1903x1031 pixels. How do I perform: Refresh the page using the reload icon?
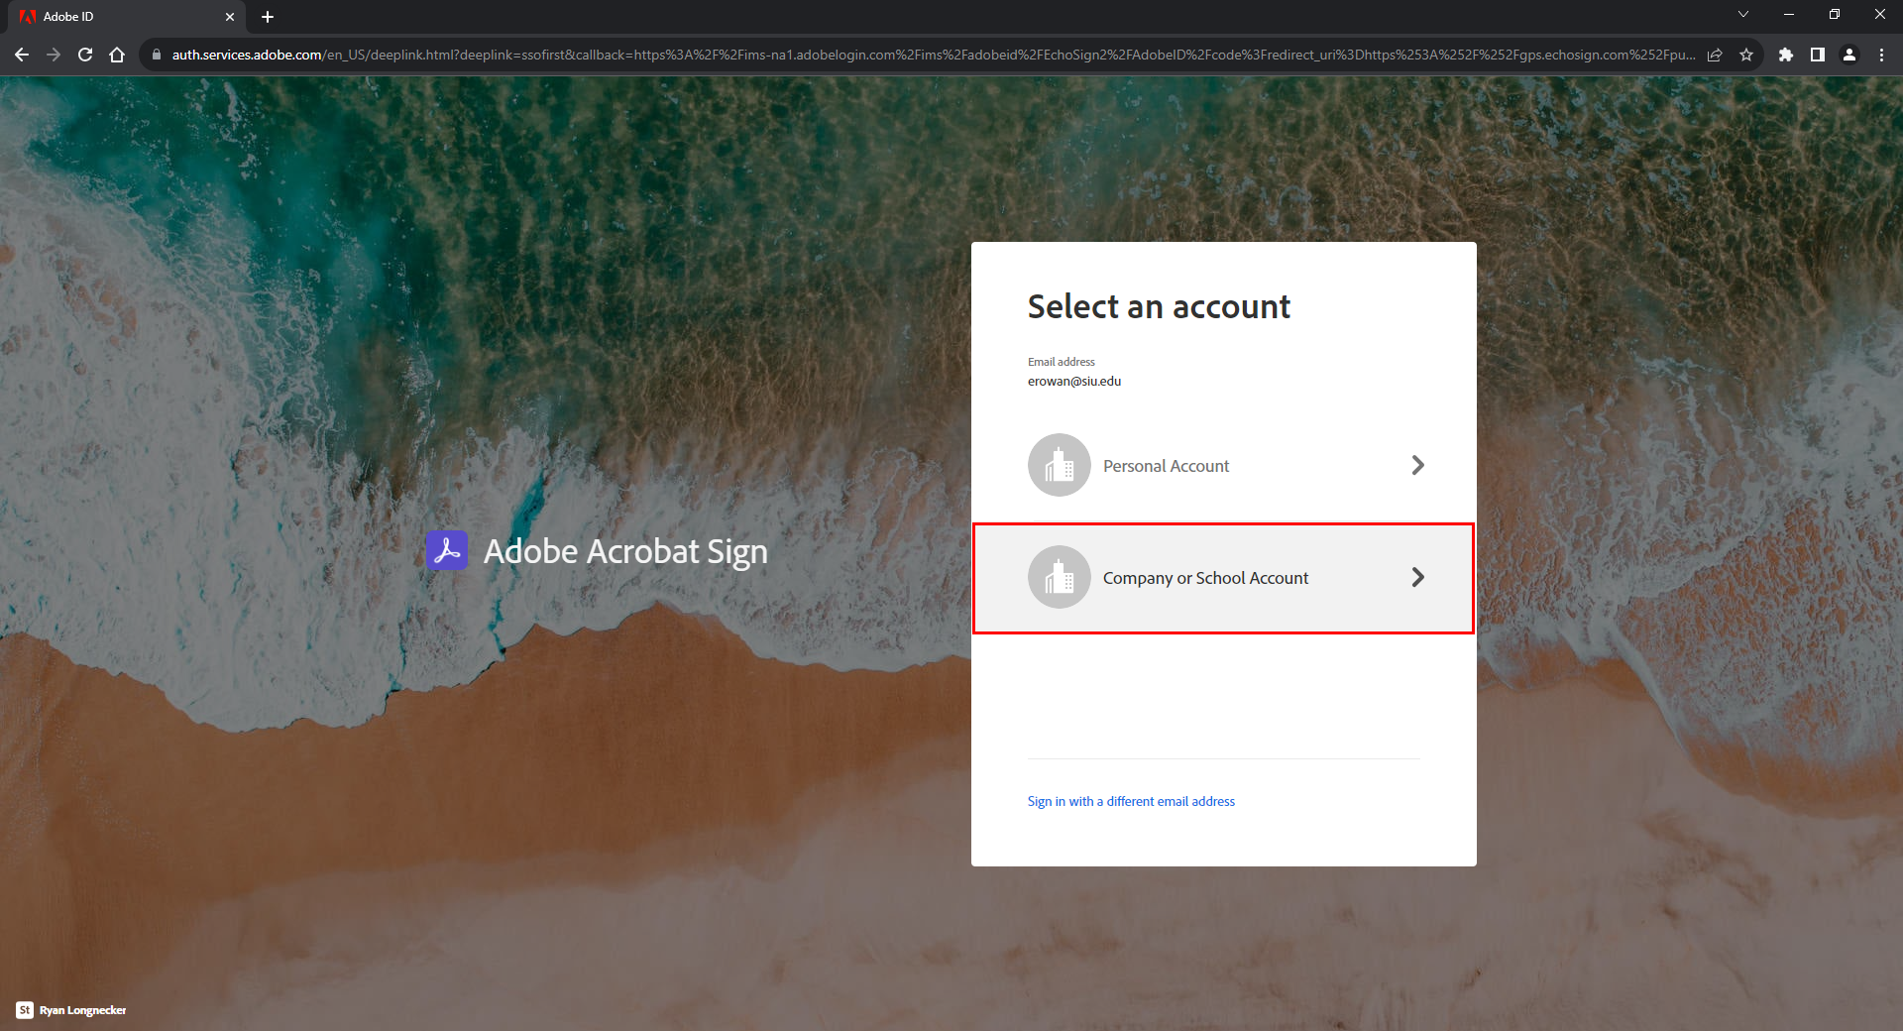[x=85, y=55]
